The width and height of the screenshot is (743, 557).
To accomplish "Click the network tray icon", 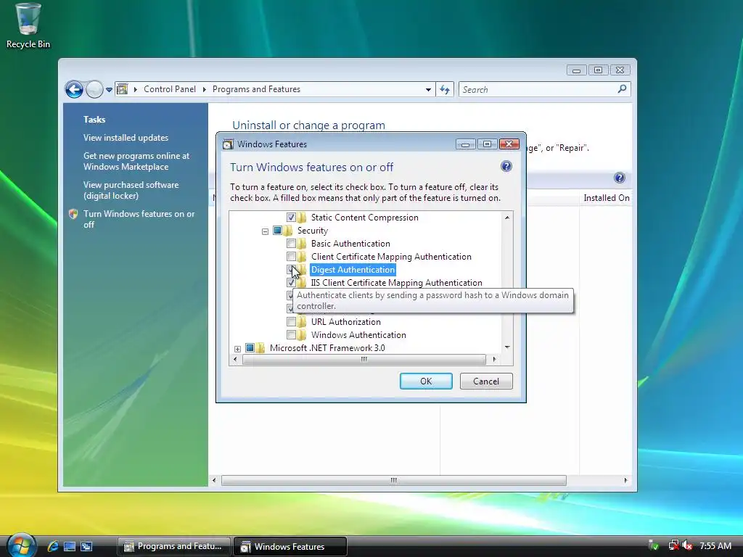I will (x=673, y=545).
